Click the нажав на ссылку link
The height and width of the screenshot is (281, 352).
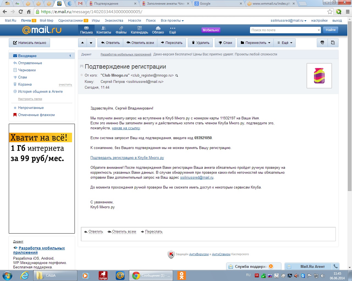[x=126, y=128]
